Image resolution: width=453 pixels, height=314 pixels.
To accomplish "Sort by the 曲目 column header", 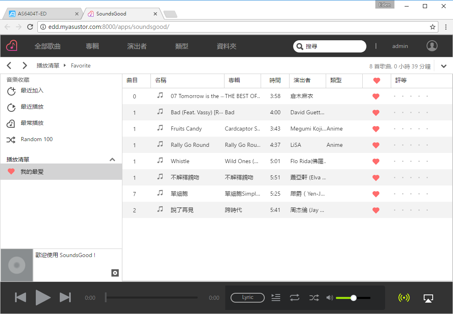I will tap(136, 81).
